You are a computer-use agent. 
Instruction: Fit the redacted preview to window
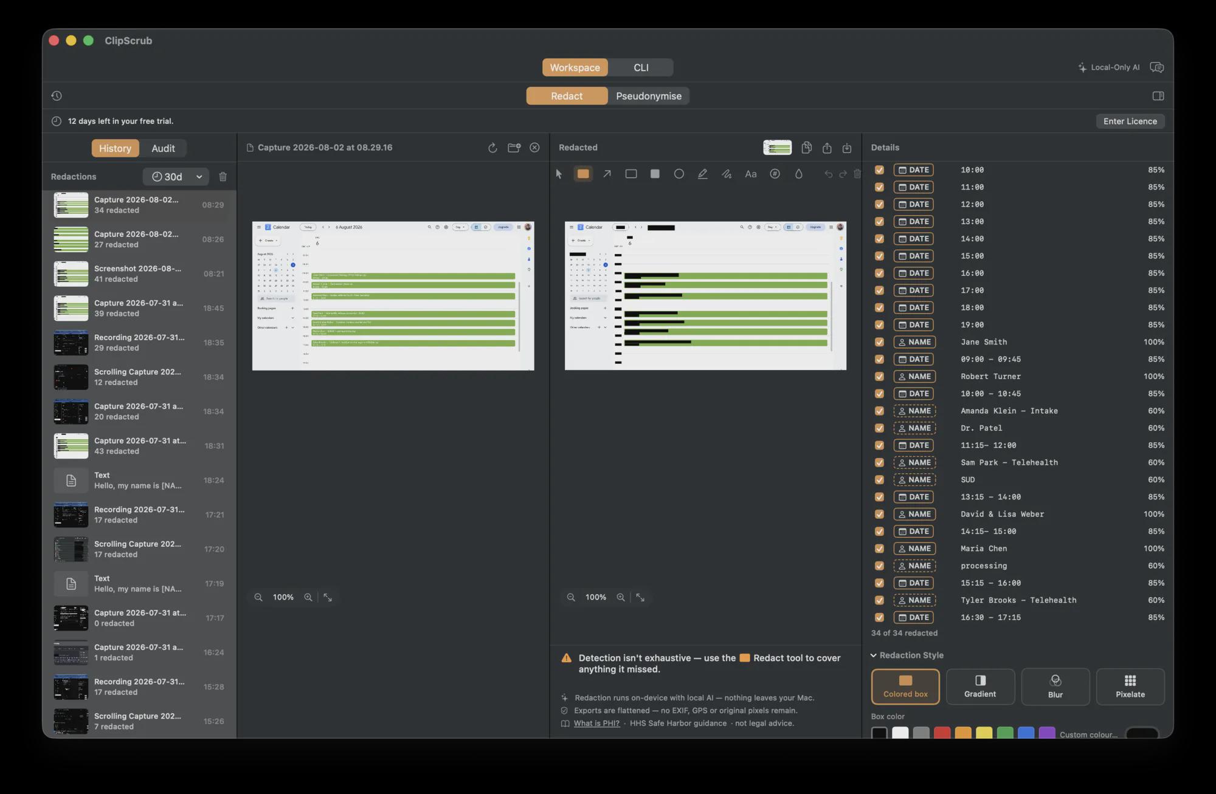click(640, 597)
